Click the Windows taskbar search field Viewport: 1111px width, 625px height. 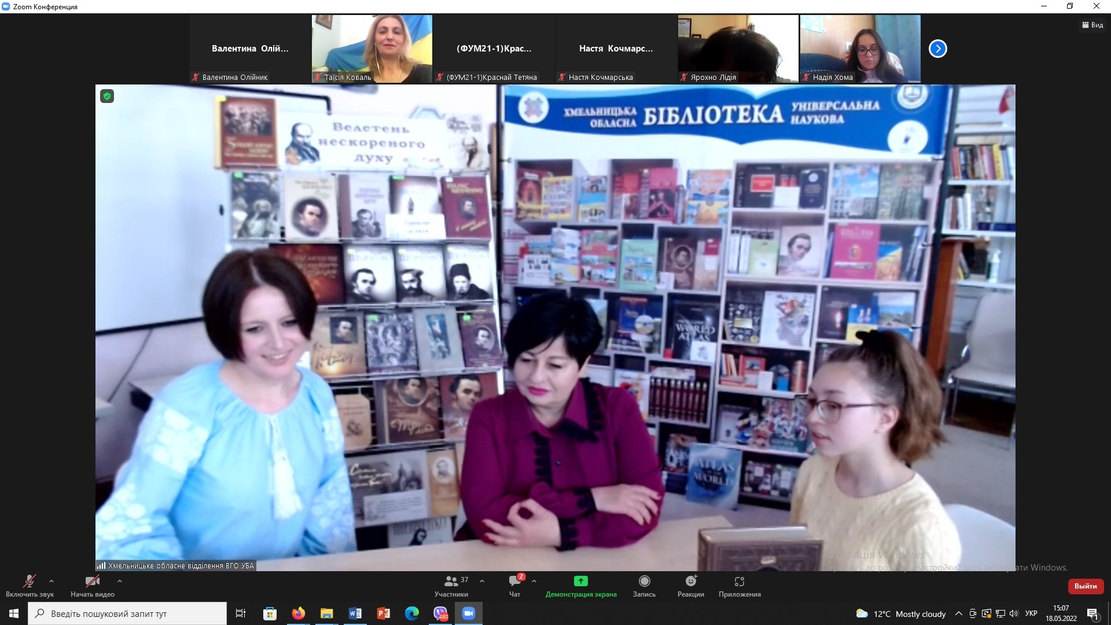point(127,613)
